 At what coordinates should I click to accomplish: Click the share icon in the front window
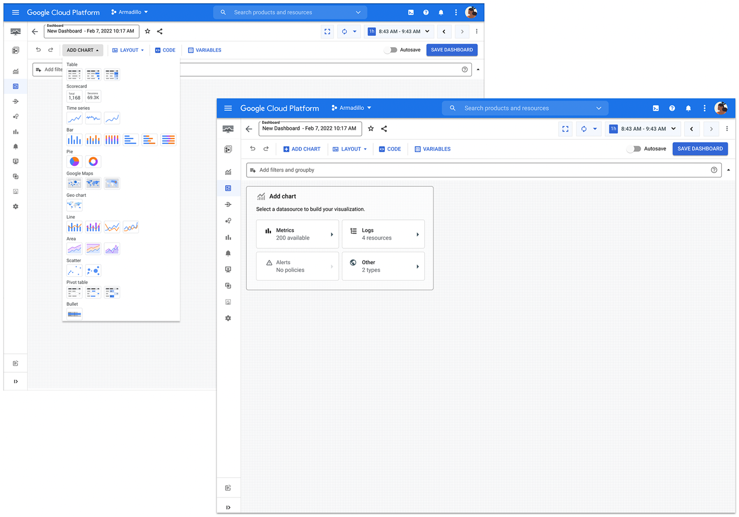click(x=384, y=128)
